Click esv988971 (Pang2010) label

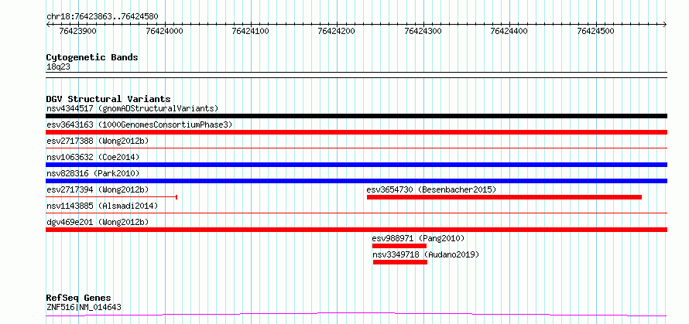pyautogui.click(x=418, y=238)
